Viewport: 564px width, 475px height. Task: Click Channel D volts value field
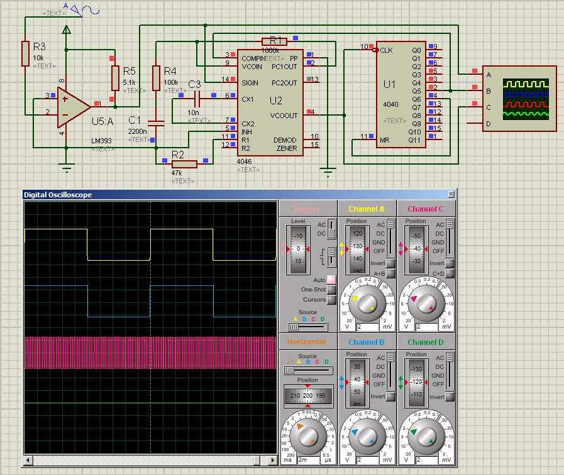426,460
